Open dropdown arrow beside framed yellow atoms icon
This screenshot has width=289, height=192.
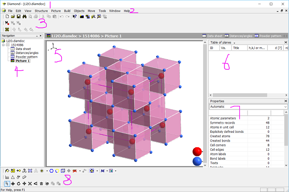click(x=97, y=171)
